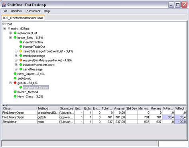Click red dot beside getLib
The width and height of the screenshot is (189, 148).
pyautogui.click(x=15, y=83)
